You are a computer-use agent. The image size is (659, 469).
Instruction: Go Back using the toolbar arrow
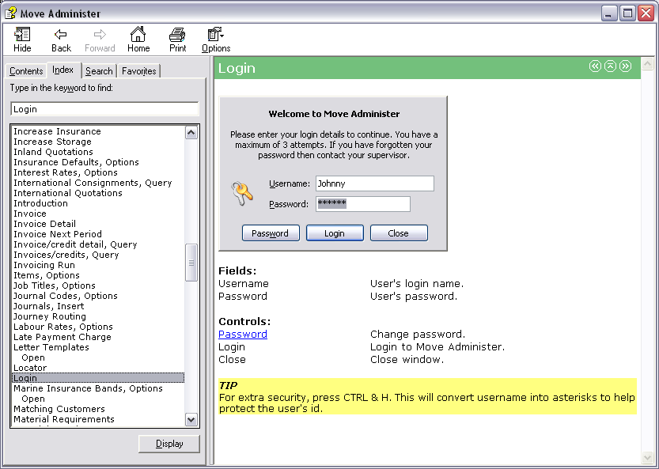(61, 39)
